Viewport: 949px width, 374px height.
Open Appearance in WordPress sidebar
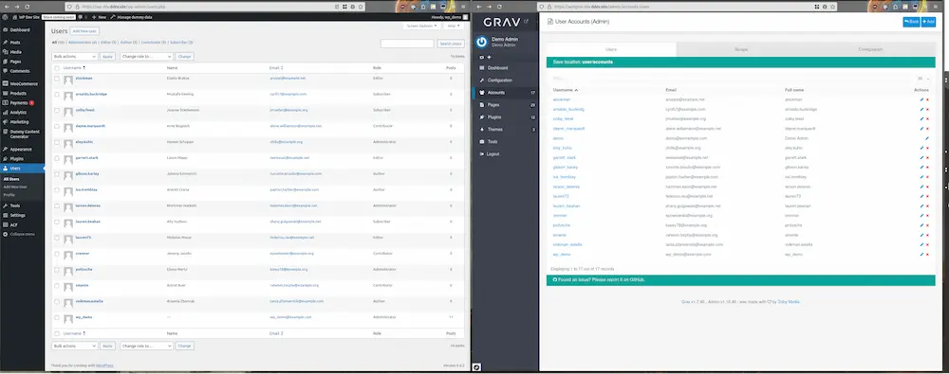click(x=21, y=150)
